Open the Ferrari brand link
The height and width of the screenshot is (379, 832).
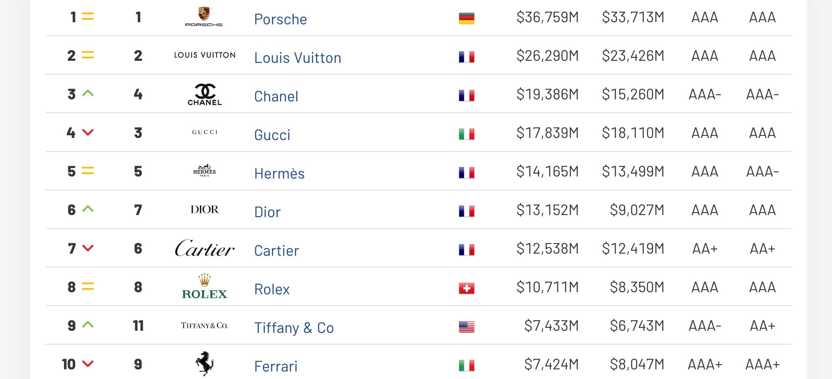[276, 366]
